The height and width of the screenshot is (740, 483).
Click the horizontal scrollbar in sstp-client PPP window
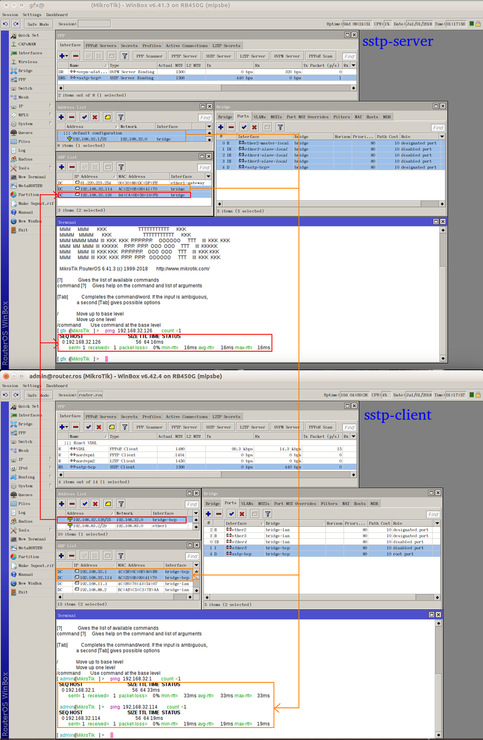(207, 475)
